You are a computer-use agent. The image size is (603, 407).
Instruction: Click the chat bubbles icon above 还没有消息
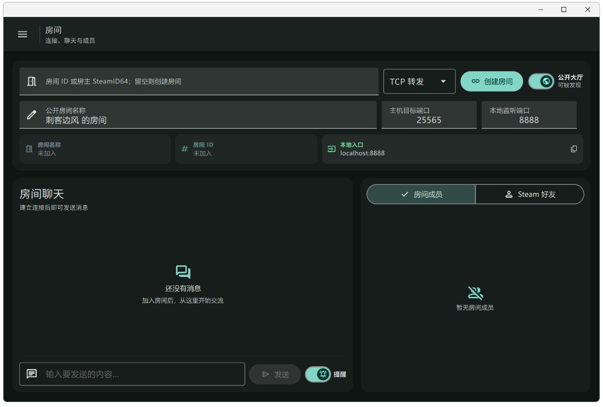pos(183,272)
